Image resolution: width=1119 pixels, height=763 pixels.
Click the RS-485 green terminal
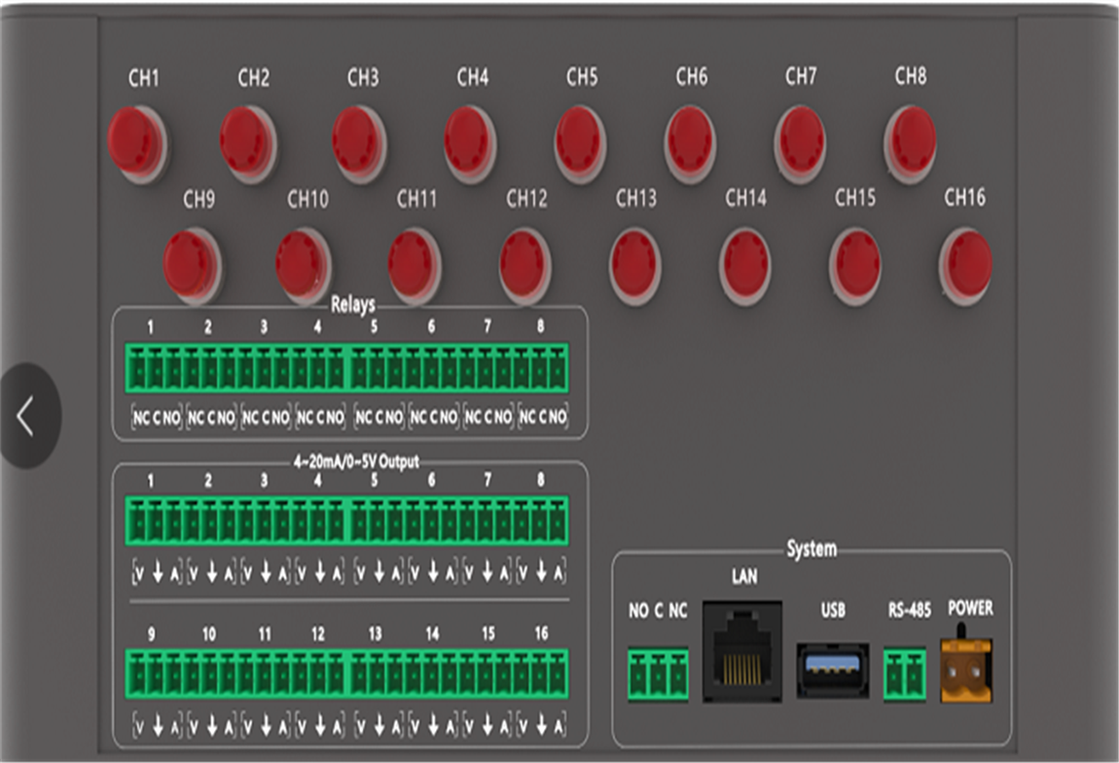906,675
